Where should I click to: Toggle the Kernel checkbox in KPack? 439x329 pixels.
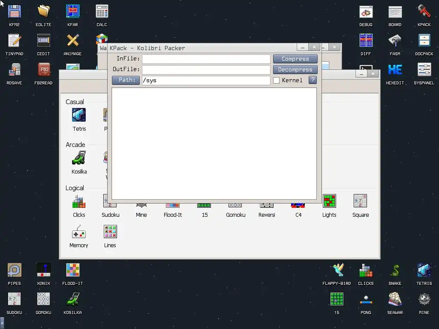(277, 80)
